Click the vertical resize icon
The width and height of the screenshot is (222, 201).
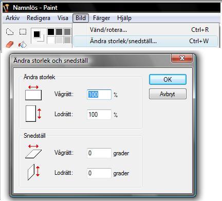coord(33,114)
